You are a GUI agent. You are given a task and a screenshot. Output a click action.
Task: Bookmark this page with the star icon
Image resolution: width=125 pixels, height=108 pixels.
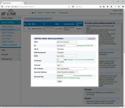(100, 7)
